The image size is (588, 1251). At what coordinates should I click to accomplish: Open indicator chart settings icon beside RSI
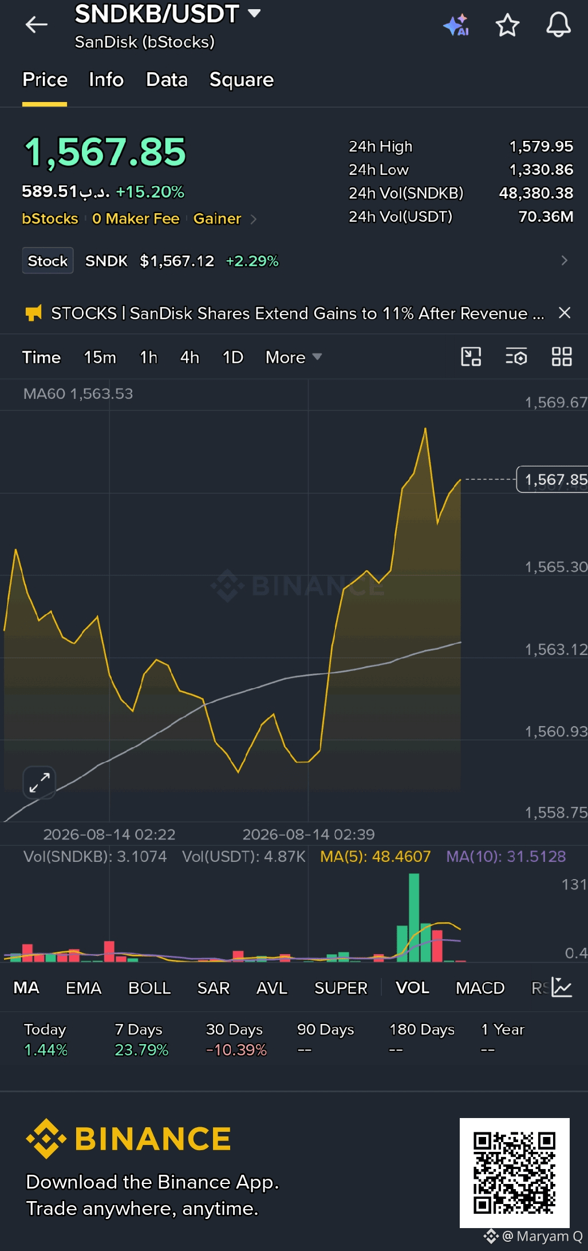pyautogui.click(x=562, y=987)
